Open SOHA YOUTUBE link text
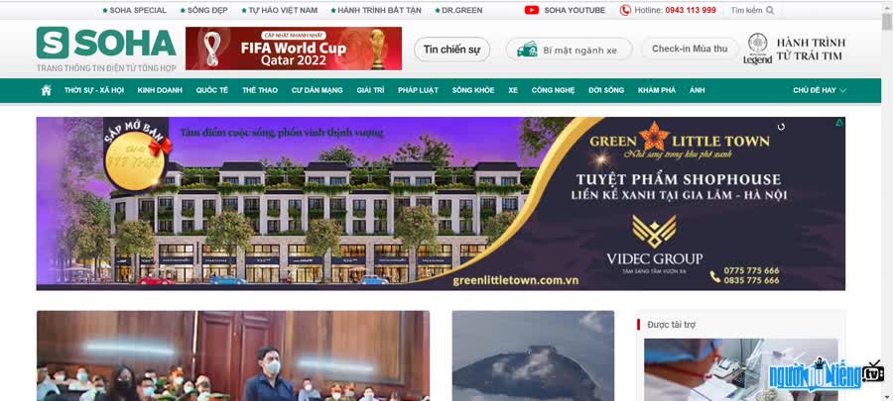Viewport: 893px width, 401px height. [x=574, y=10]
